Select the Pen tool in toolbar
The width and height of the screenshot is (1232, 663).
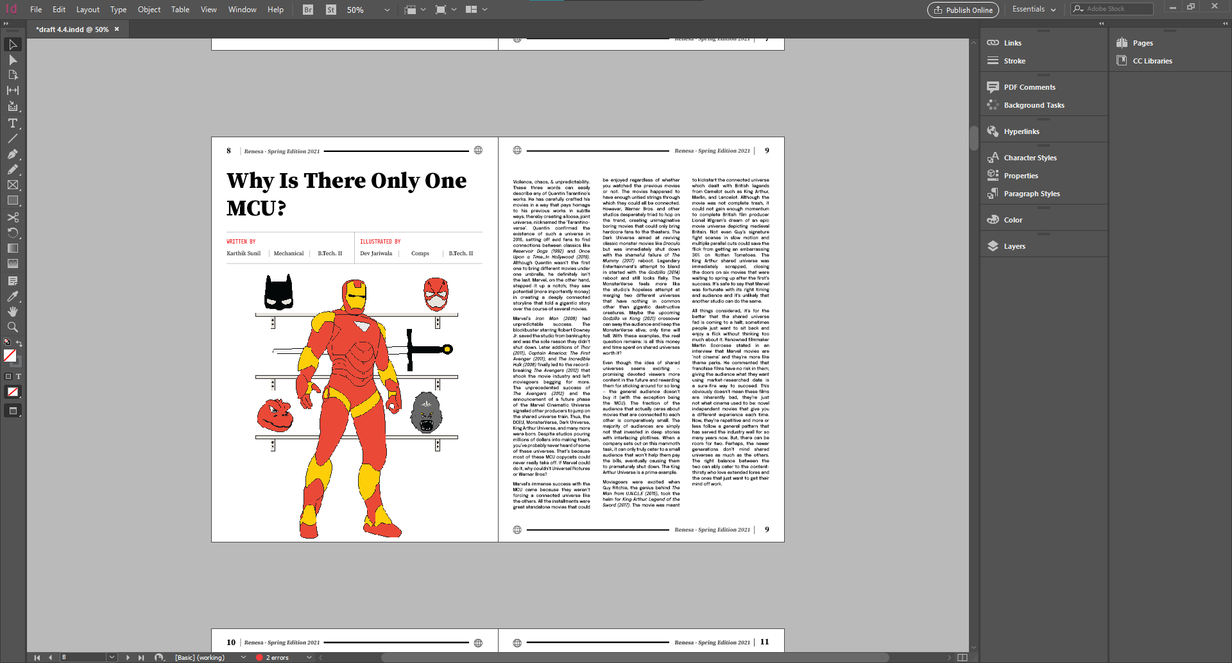point(12,154)
